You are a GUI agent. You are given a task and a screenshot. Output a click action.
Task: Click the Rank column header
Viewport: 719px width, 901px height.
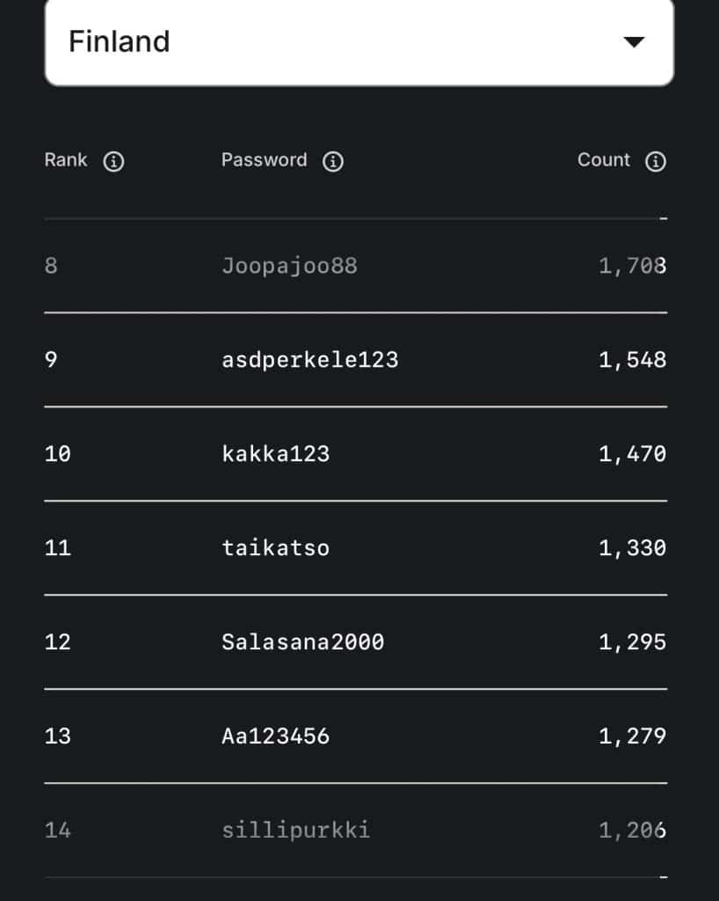tap(66, 160)
